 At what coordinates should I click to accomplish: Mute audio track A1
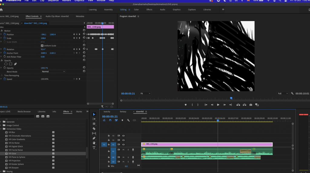pyautogui.click(x=123, y=150)
